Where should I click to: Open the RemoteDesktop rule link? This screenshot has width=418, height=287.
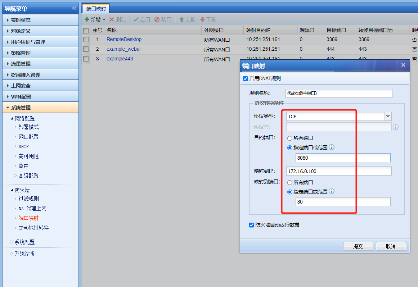tap(124, 39)
